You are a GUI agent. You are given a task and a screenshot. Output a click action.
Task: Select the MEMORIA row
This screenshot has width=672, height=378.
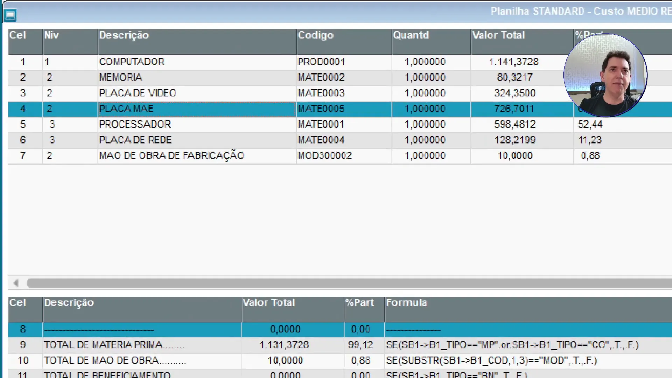tap(121, 77)
